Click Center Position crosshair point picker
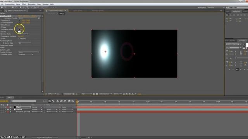The width and height of the screenshot is (248, 139). click(x=19, y=23)
